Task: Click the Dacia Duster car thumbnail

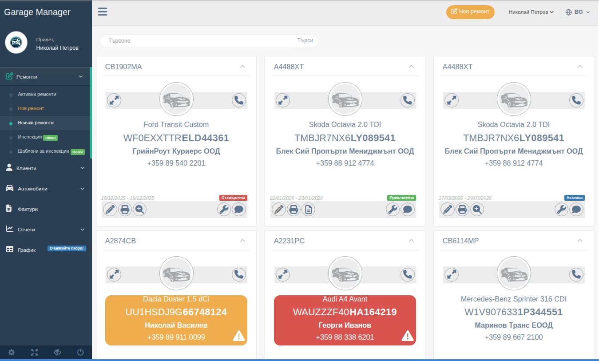Action: (176, 274)
